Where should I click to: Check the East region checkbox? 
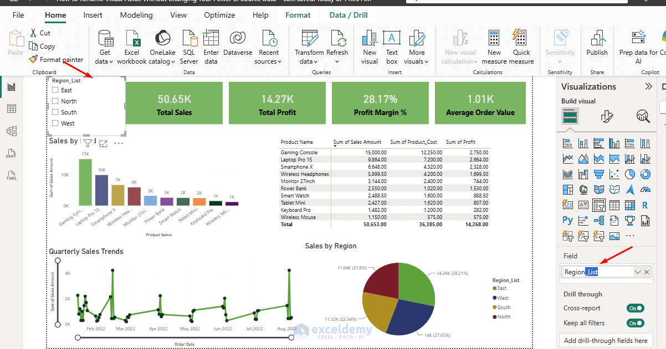point(55,90)
